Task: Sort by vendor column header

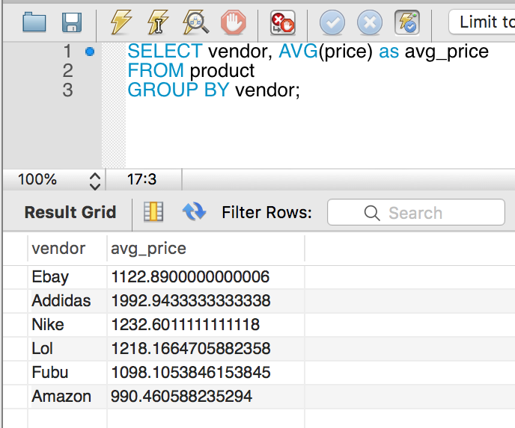Action: coord(67,249)
